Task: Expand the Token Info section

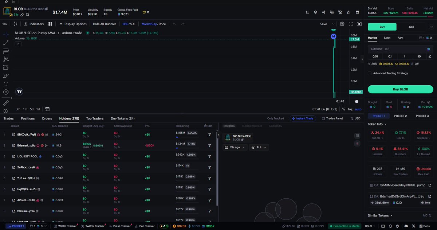Action: click(377, 124)
